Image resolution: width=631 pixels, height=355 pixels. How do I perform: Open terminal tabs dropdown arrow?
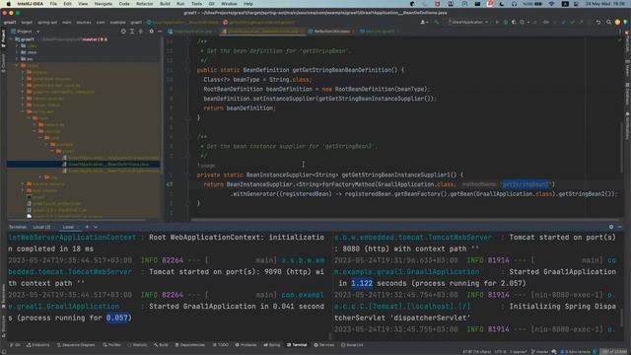point(96,227)
